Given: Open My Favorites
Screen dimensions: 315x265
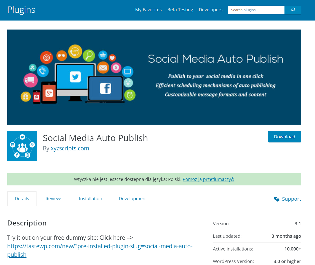Looking at the screenshot, I should [x=148, y=10].
